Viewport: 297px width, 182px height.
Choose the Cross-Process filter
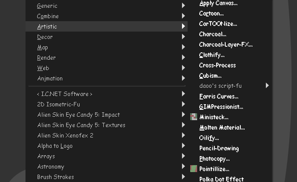tap(217, 65)
